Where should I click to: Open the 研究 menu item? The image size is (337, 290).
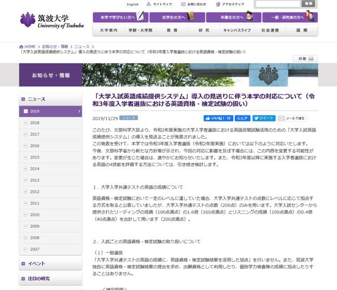pyautogui.click(x=204, y=30)
